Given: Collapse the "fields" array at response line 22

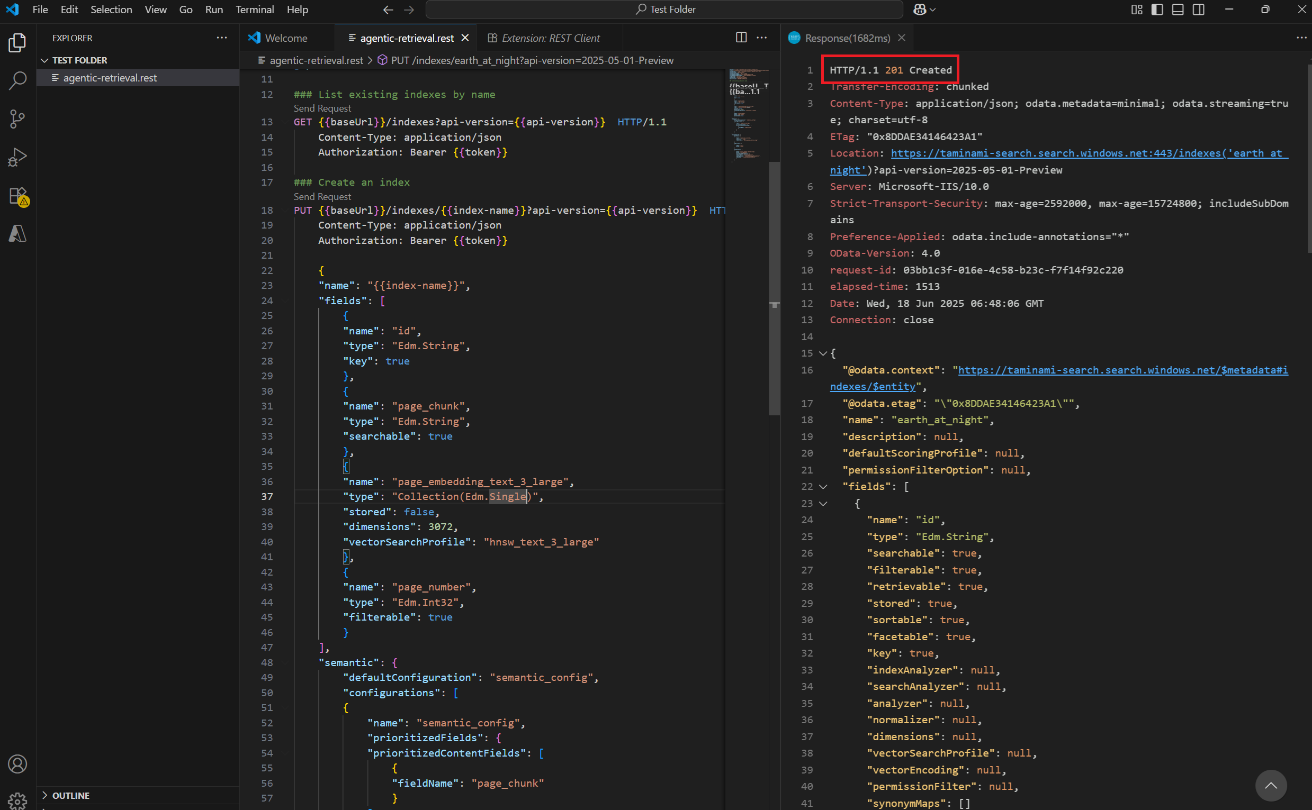Looking at the screenshot, I should point(823,486).
